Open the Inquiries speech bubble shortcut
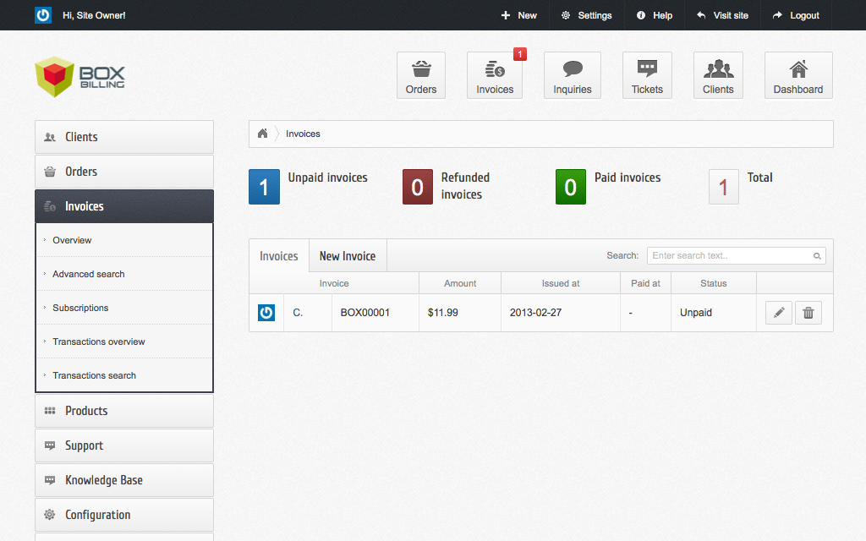This screenshot has width=866, height=541. pos(573,75)
